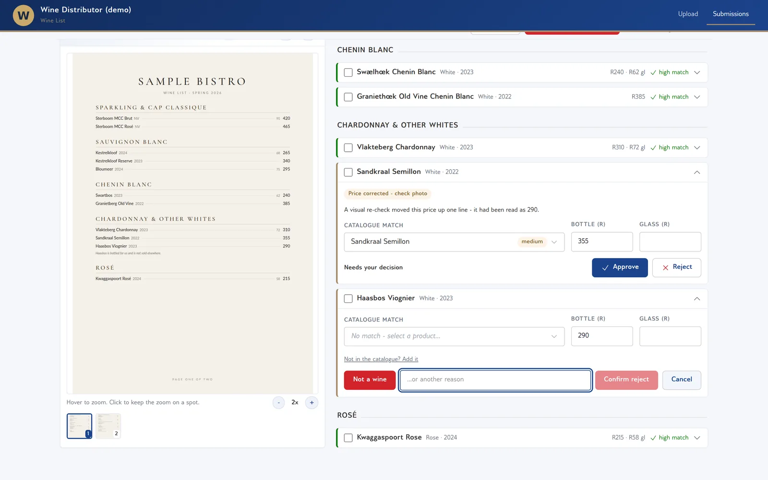The image size is (768, 480).
Task: Click Confirm reject for Haasbos Viognier
Action: [x=626, y=380]
